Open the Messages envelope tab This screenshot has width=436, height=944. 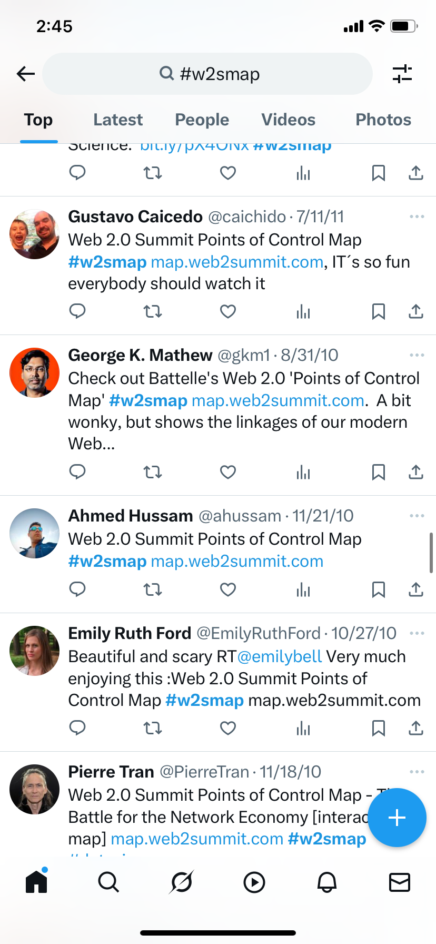tap(399, 882)
